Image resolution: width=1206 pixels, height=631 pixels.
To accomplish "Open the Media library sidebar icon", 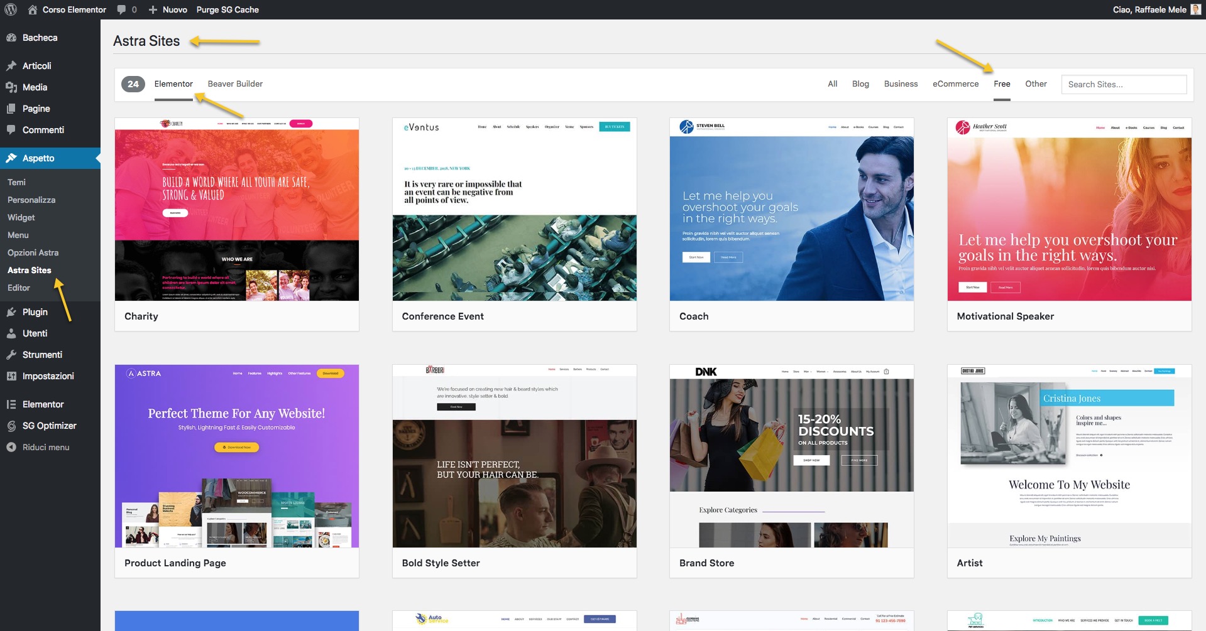I will 11,87.
